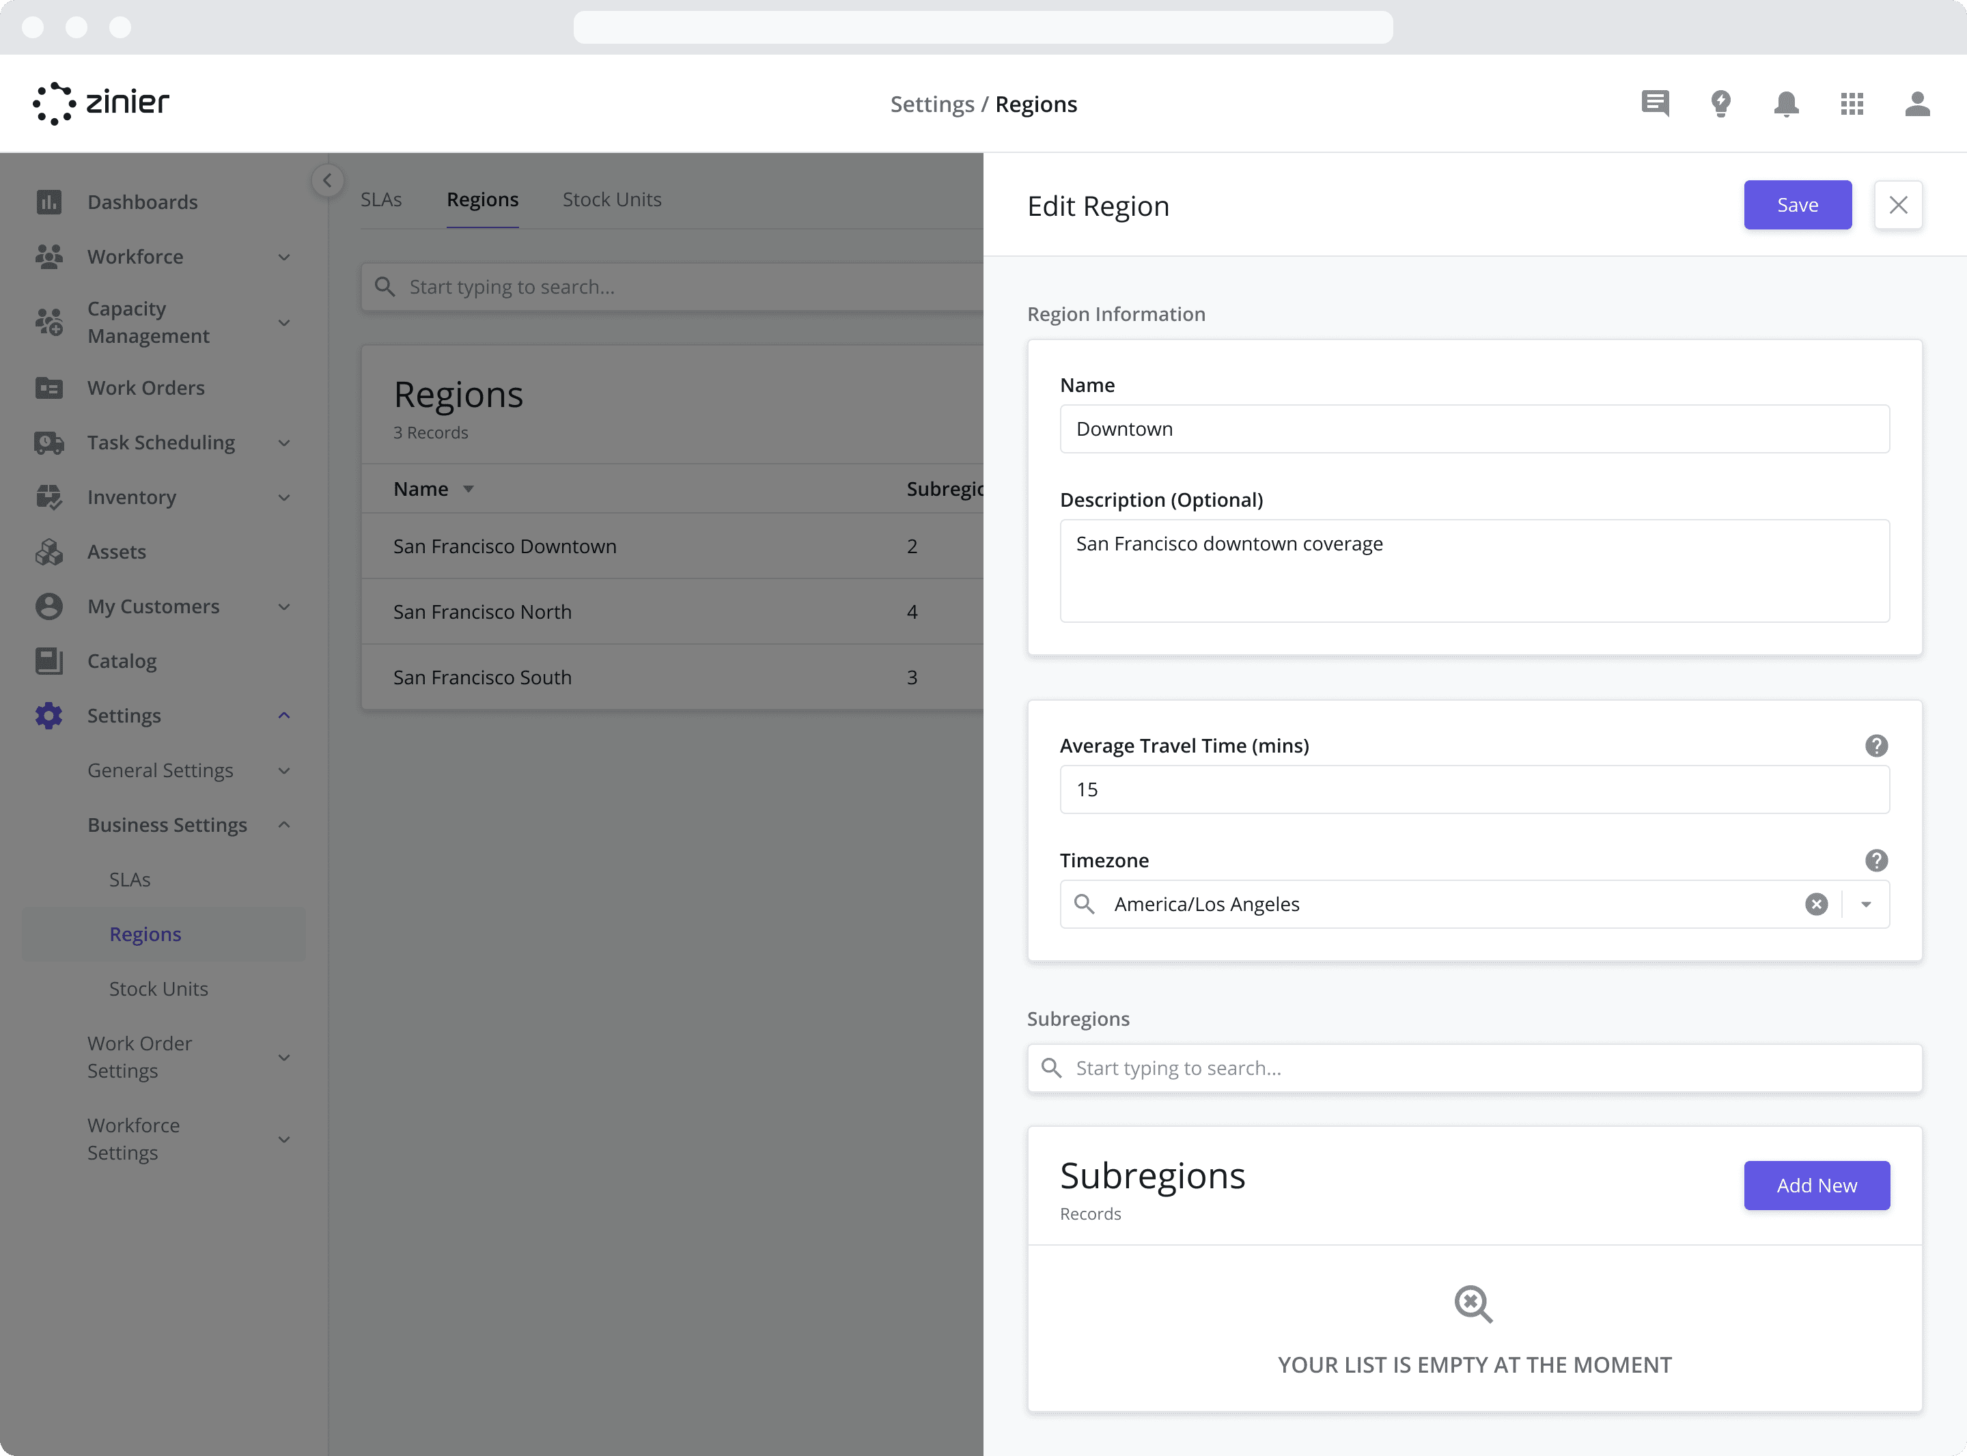Collapse the Business Settings section

click(x=283, y=825)
